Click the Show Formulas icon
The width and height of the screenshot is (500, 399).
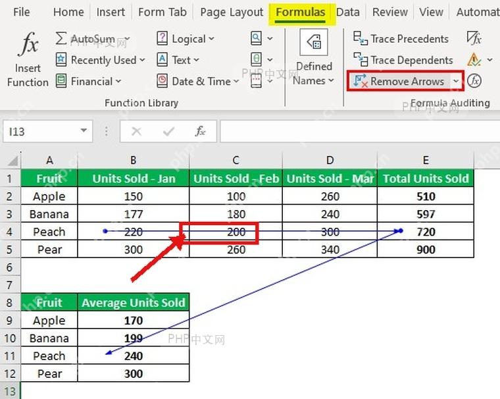click(x=474, y=38)
